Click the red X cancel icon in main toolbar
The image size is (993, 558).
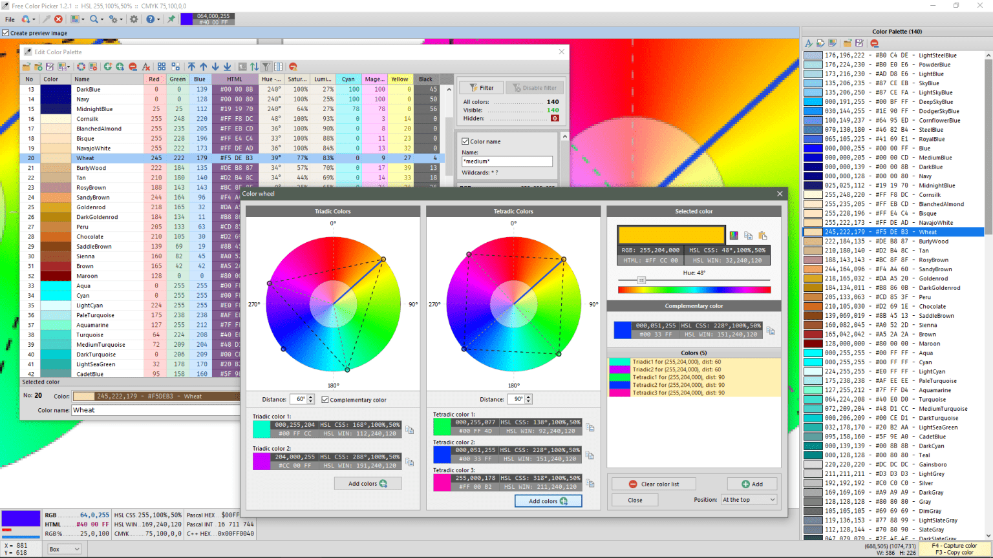[58, 19]
